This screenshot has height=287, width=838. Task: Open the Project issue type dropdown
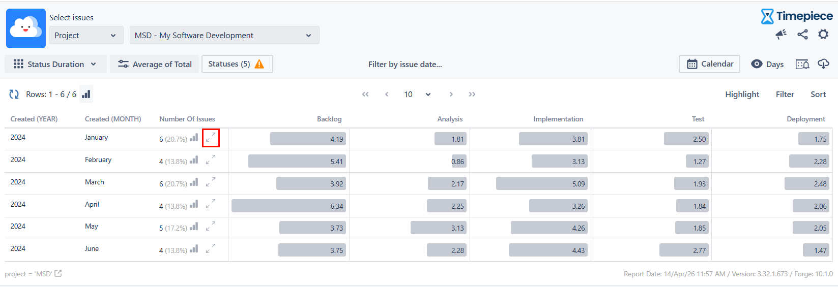pyautogui.click(x=86, y=35)
